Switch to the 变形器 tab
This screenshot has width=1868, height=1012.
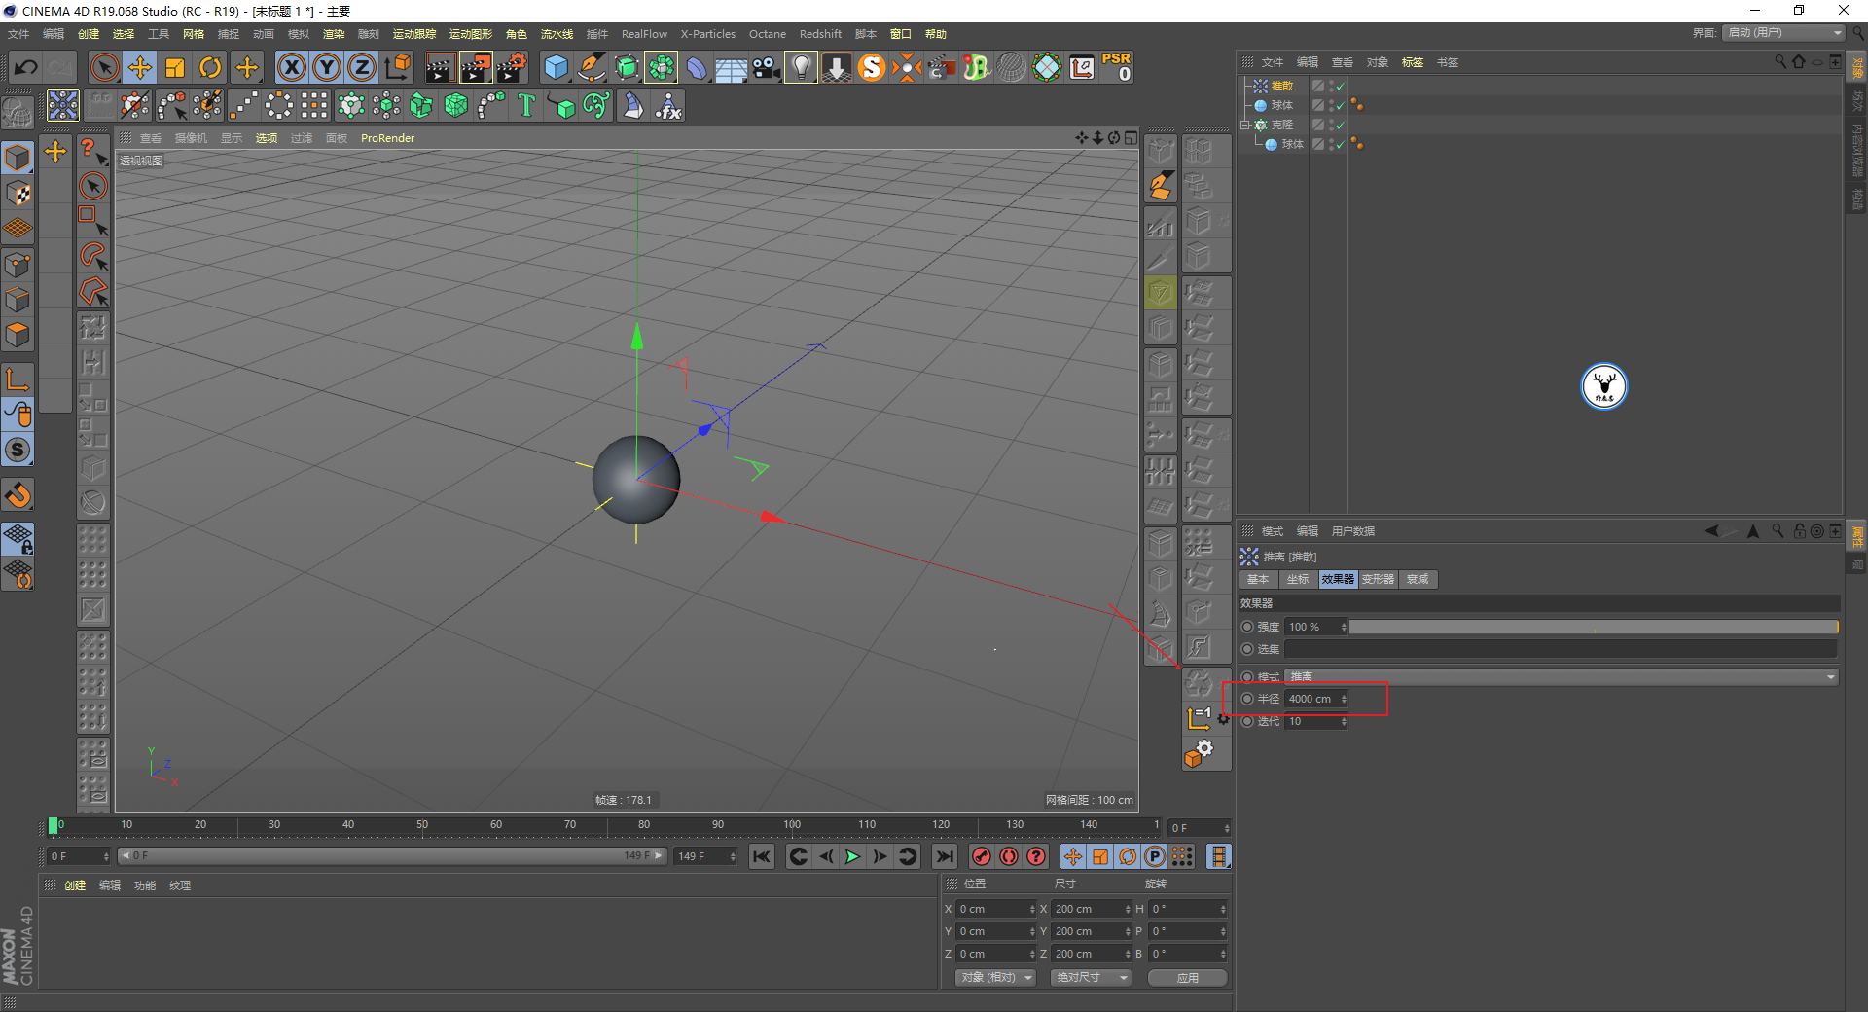pos(1378,579)
